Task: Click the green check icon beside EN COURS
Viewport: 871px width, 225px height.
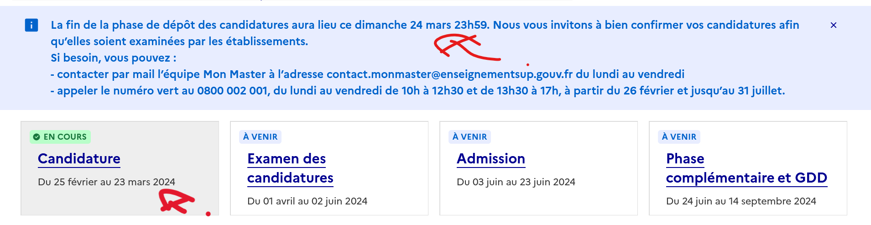Action: tap(37, 137)
